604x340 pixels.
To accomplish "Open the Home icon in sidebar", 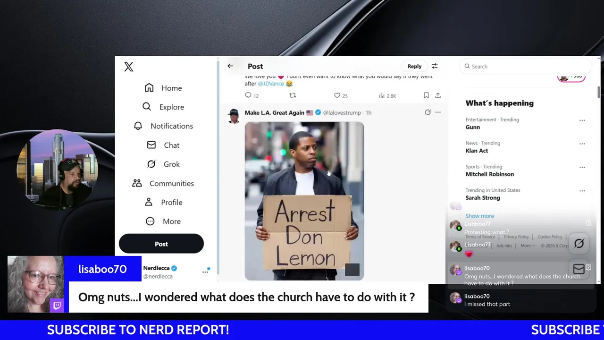I will (149, 88).
